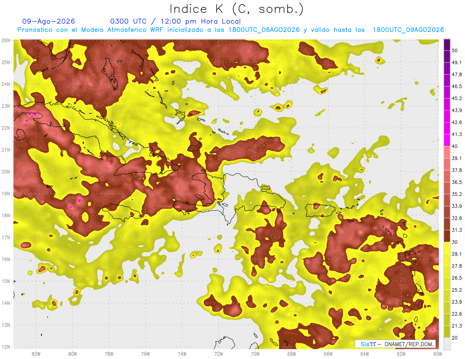Select the '29.1' colorbar value
465x359 pixels.
click(x=457, y=254)
